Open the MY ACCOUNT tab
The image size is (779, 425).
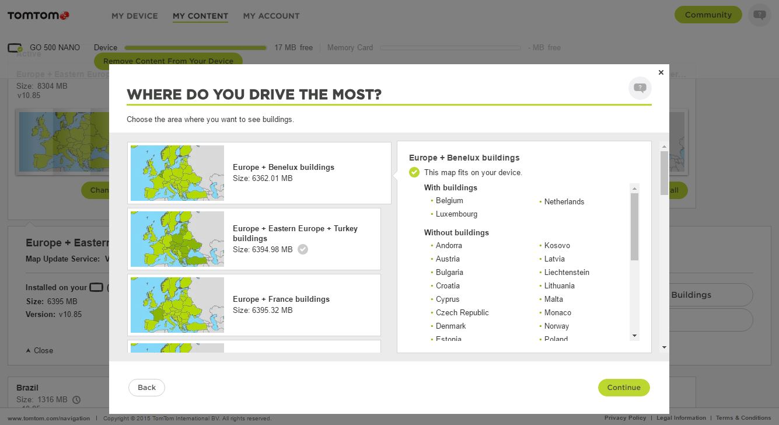coord(271,16)
